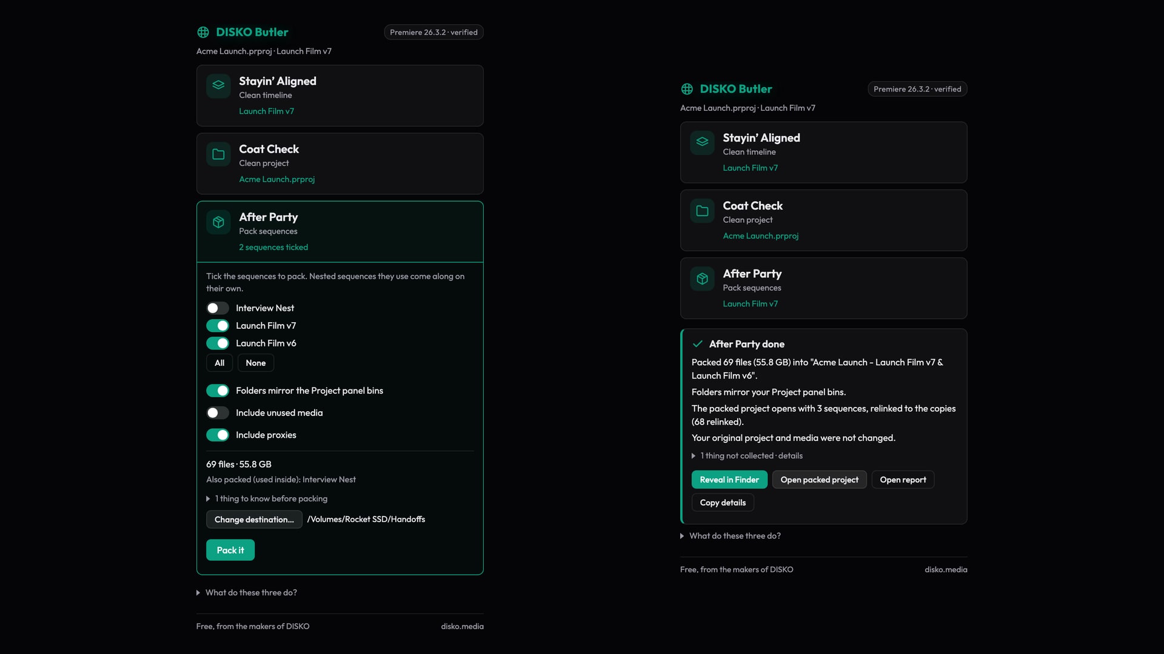The width and height of the screenshot is (1164, 654).
Task: Click the /Volumes/Rocket SSD/Handoffs path text
Action: point(366,520)
